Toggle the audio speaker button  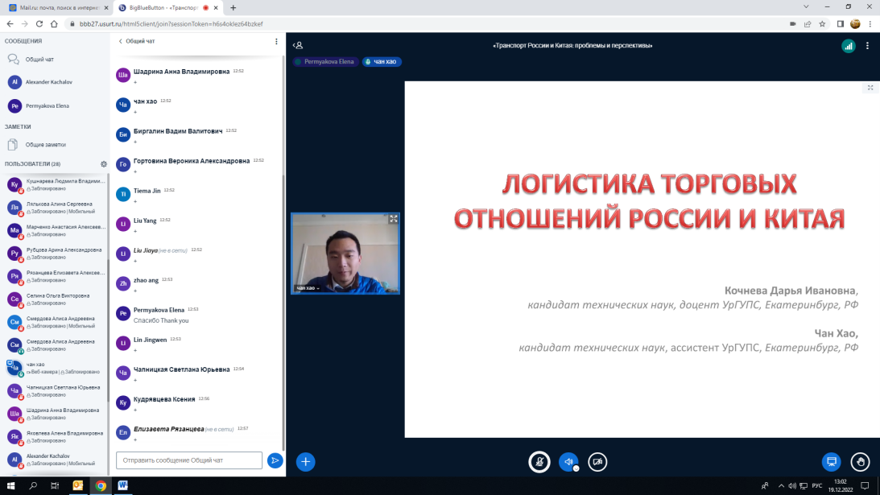point(568,461)
